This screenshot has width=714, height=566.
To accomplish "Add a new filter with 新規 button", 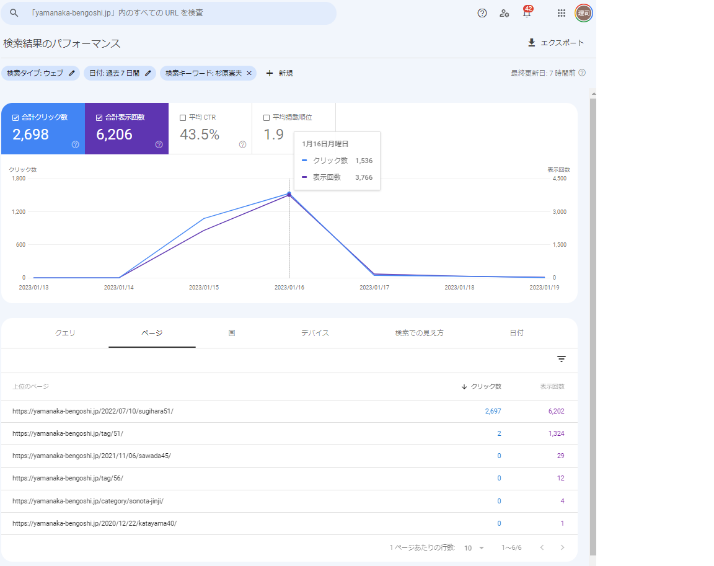I will [279, 73].
